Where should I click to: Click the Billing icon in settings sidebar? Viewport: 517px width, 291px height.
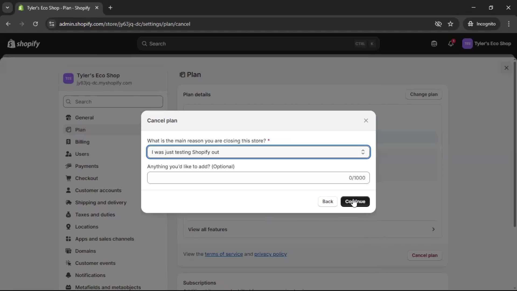click(68, 142)
